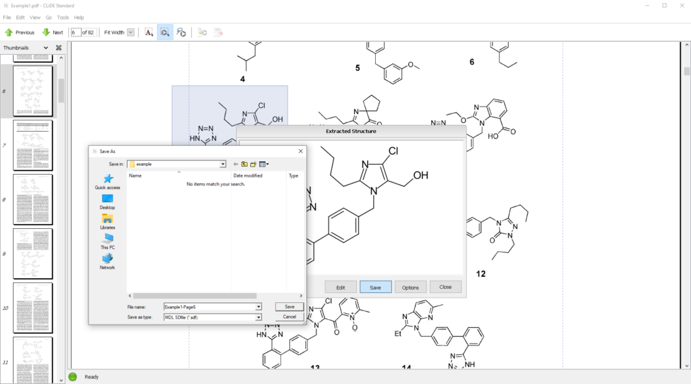Expand the Save as type dropdown
The width and height of the screenshot is (691, 384).
[258, 317]
